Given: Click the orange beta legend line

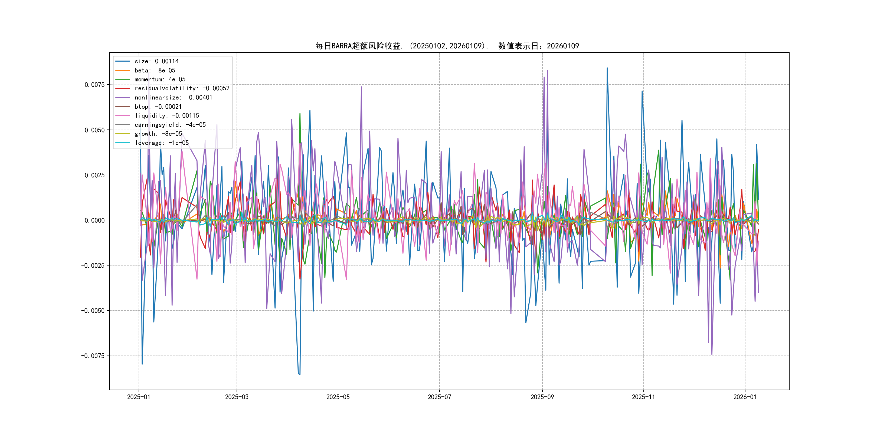Looking at the screenshot, I should point(123,70).
